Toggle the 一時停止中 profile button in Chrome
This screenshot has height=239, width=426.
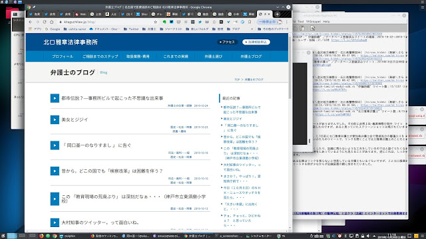pos(270,22)
